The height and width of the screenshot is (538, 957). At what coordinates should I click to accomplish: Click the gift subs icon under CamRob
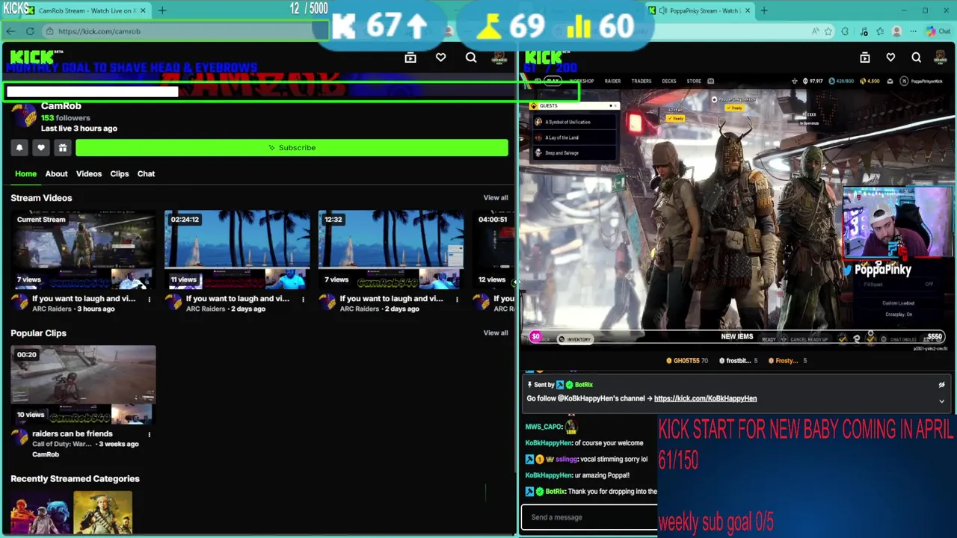63,148
